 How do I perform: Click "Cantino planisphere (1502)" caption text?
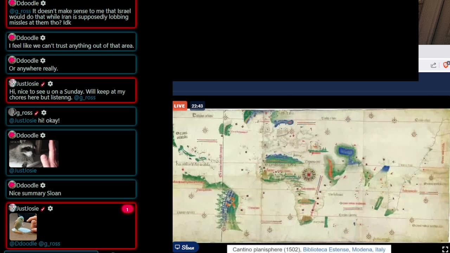[x=267, y=249]
